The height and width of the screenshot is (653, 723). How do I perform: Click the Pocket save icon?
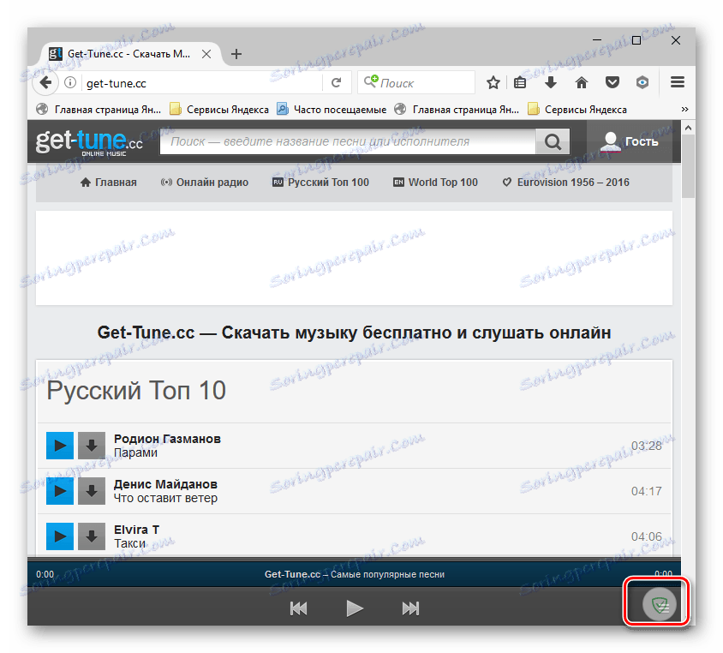(x=612, y=82)
